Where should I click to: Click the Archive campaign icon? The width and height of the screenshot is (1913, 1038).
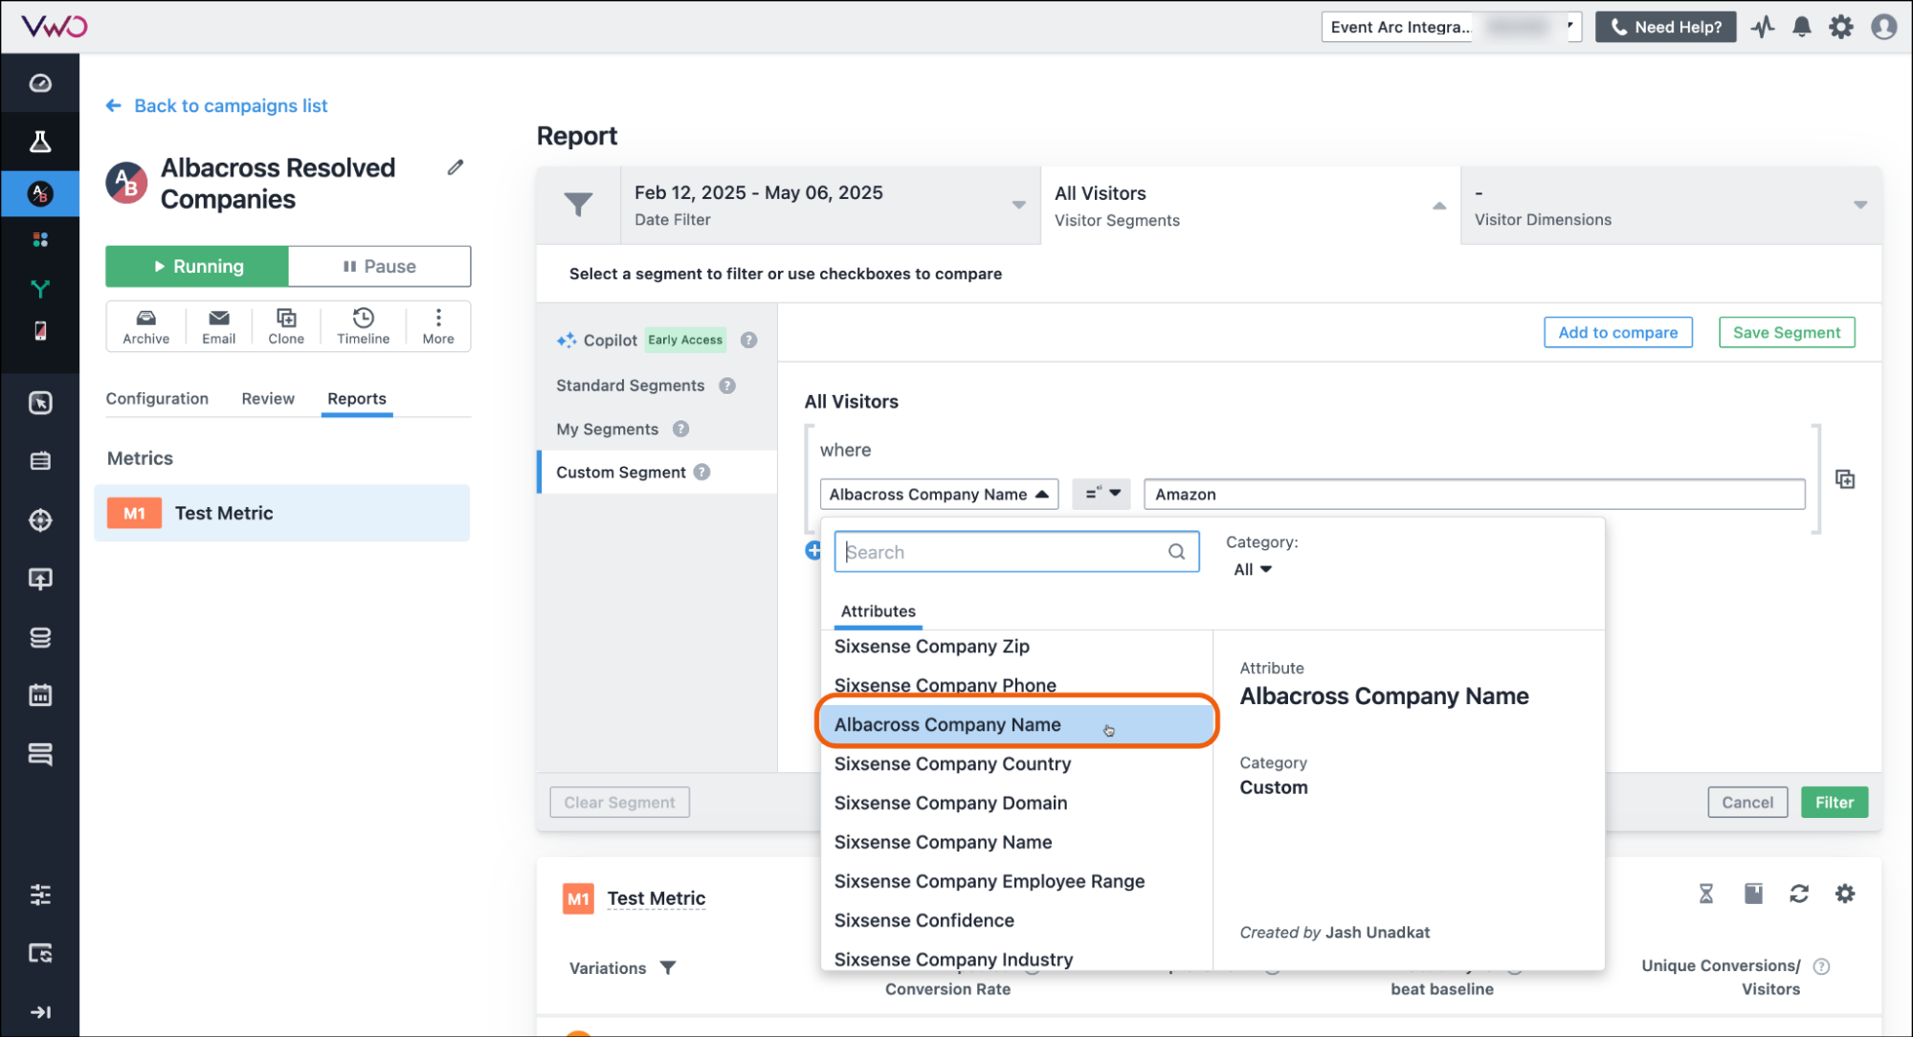tap(145, 326)
